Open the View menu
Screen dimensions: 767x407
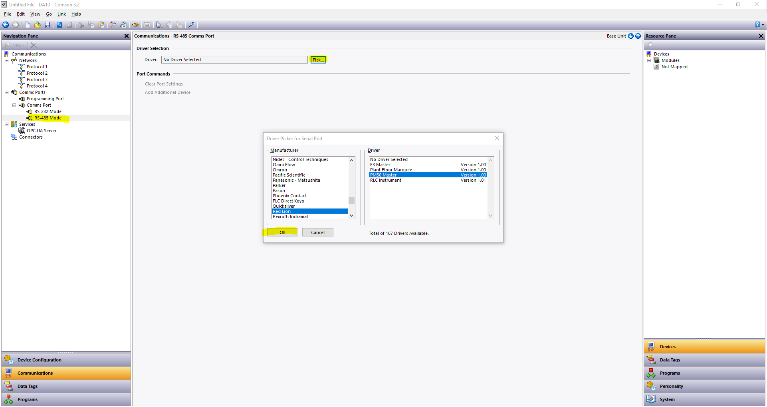pyautogui.click(x=35, y=14)
